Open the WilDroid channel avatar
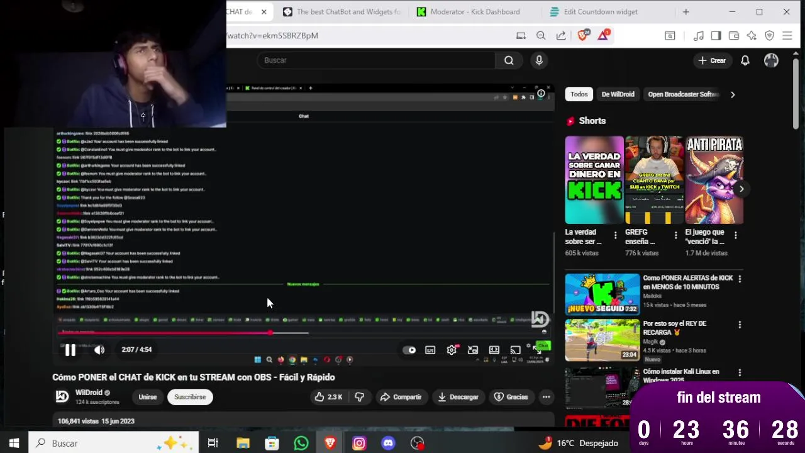 tap(62, 396)
